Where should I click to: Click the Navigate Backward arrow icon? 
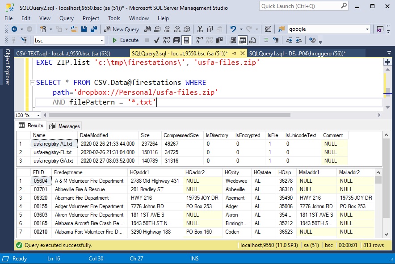[x=14, y=29]
